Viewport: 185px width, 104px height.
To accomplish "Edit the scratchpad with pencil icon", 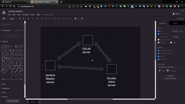I will (20, 30).
